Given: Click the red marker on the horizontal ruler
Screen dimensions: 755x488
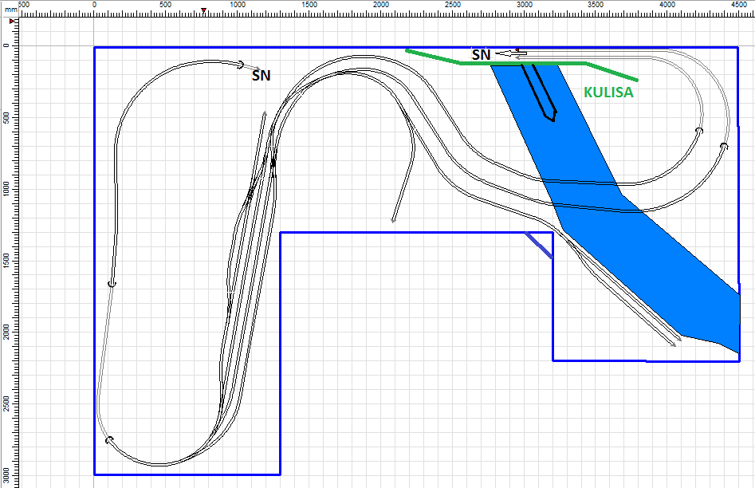Looking at the screenshot, I should coord(205,11).
